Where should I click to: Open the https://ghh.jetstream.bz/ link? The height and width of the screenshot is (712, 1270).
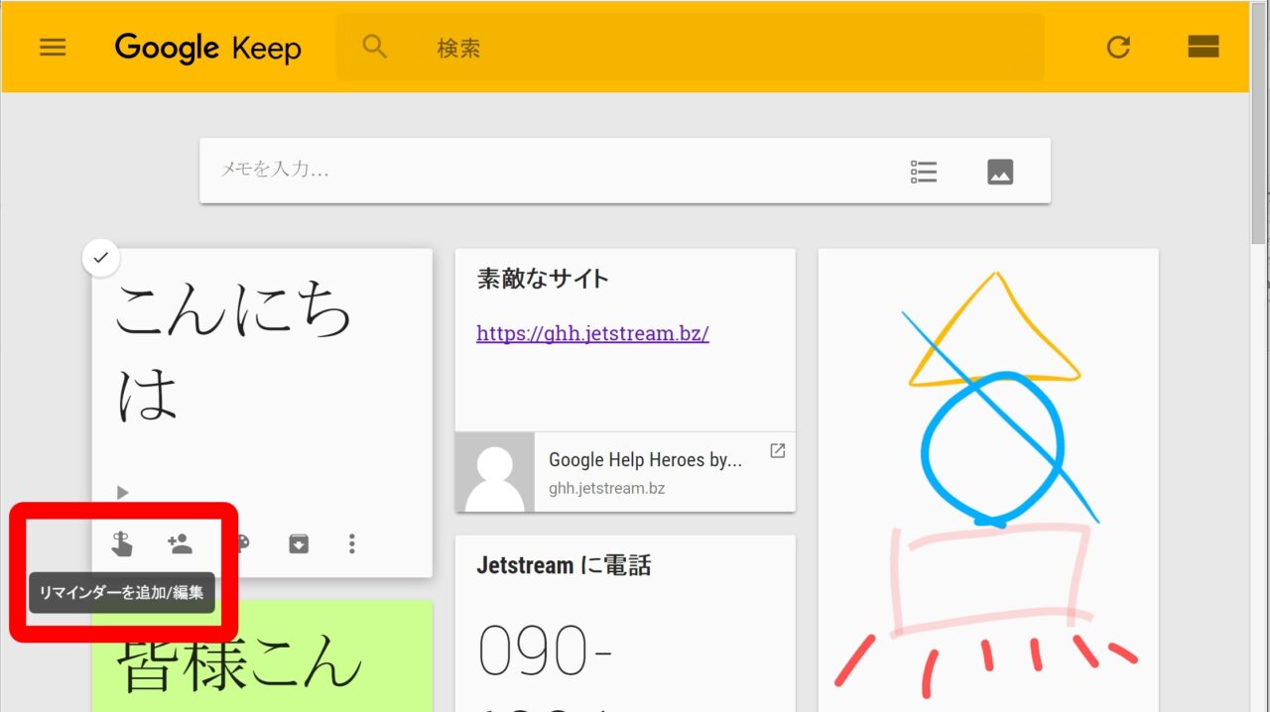coord(592,333)
